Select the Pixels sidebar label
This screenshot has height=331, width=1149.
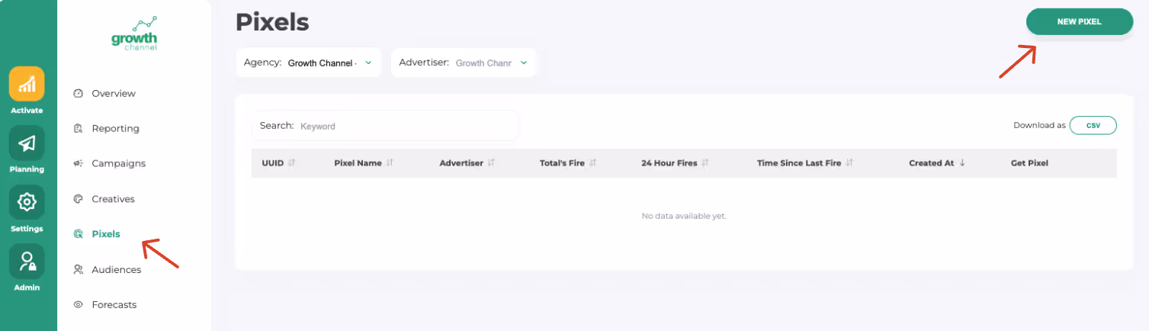[106, 234]
